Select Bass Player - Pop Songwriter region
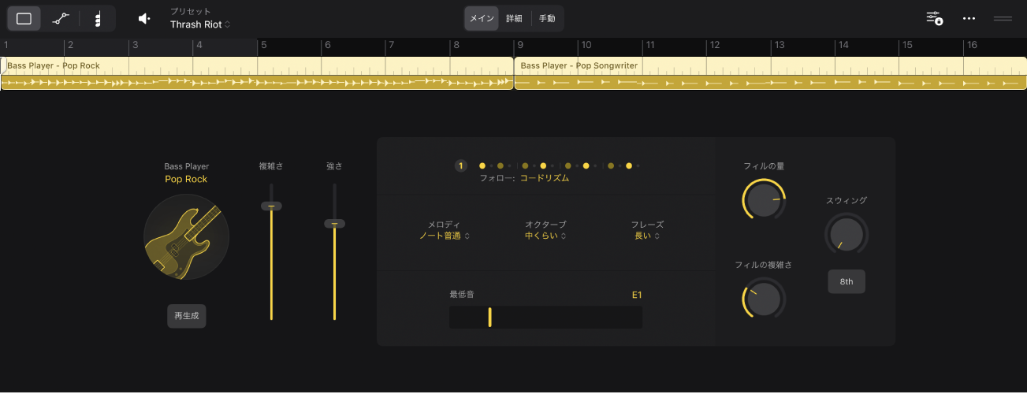This screenshot has width=1027, height=394. click(x=771, y=73)
